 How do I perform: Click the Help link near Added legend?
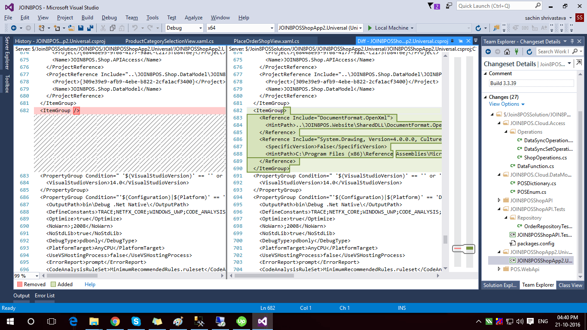[90, 284]
